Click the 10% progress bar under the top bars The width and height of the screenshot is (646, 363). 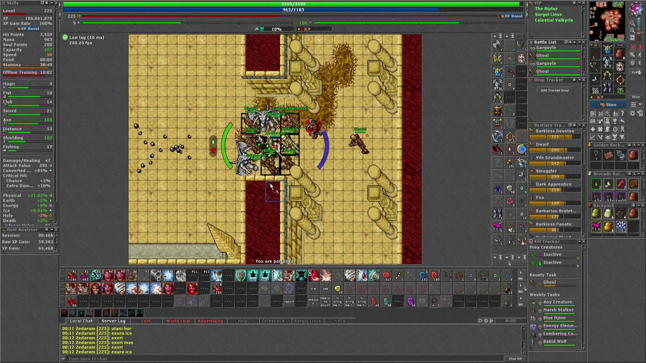point(277,29)
